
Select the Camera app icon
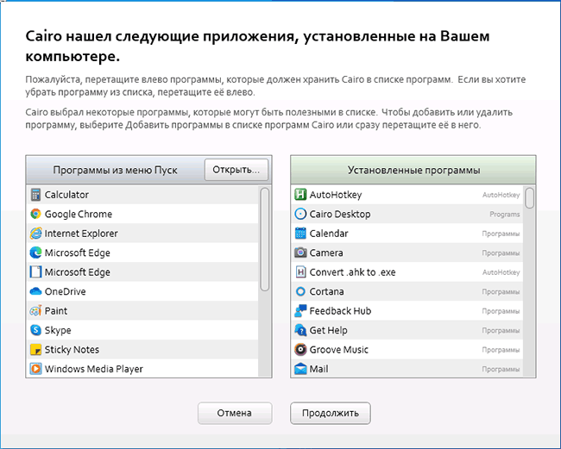pos(300,253)
